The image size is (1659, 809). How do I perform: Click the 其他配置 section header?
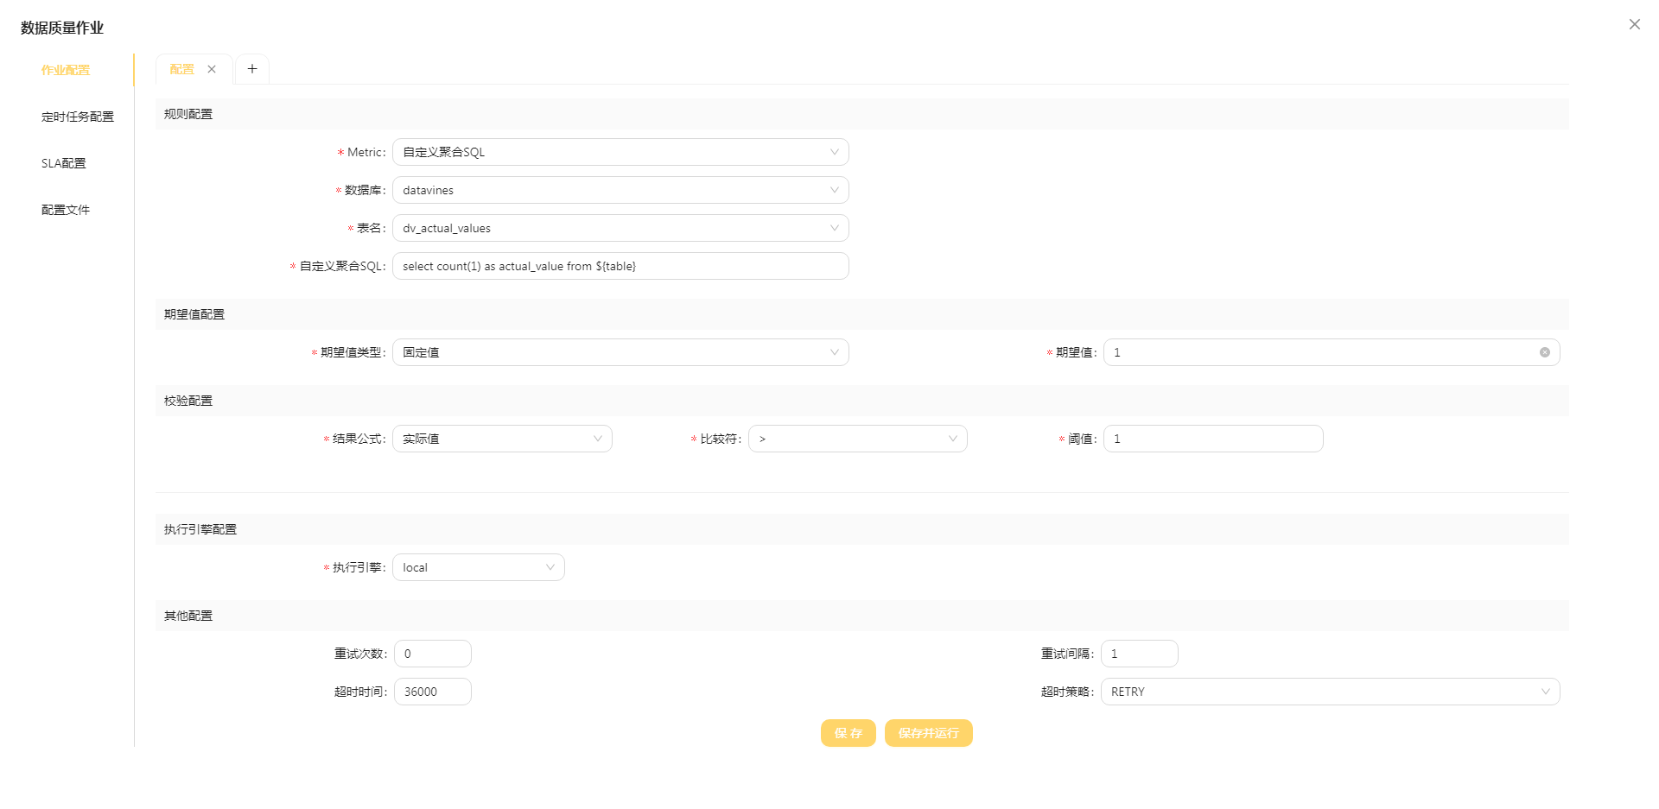click(862, 616)
